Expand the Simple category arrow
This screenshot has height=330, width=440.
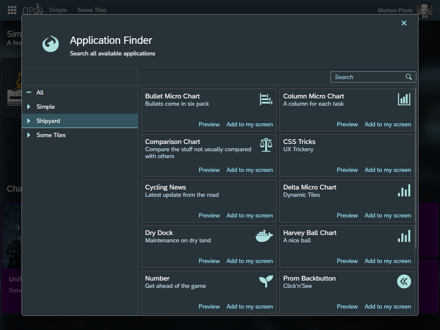pyautogui.click(x=29, y=107)
